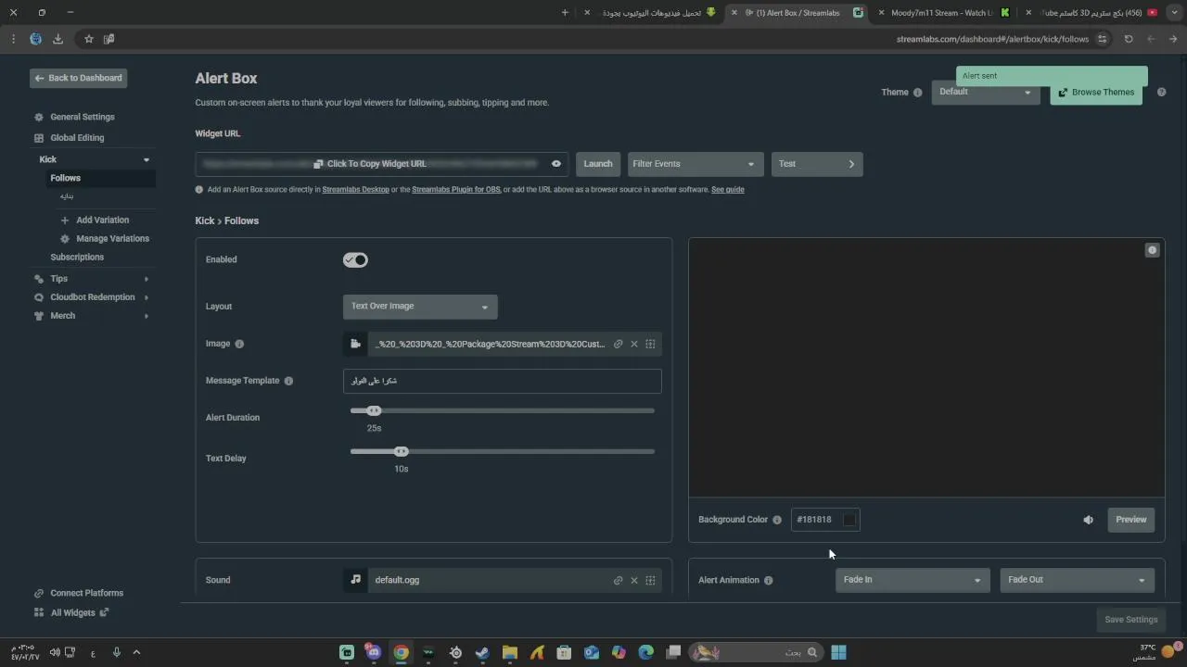The image size is (1187, 667).
Task: Expand the Cloudbot Redemption arrow
Action: pos(147,297)
